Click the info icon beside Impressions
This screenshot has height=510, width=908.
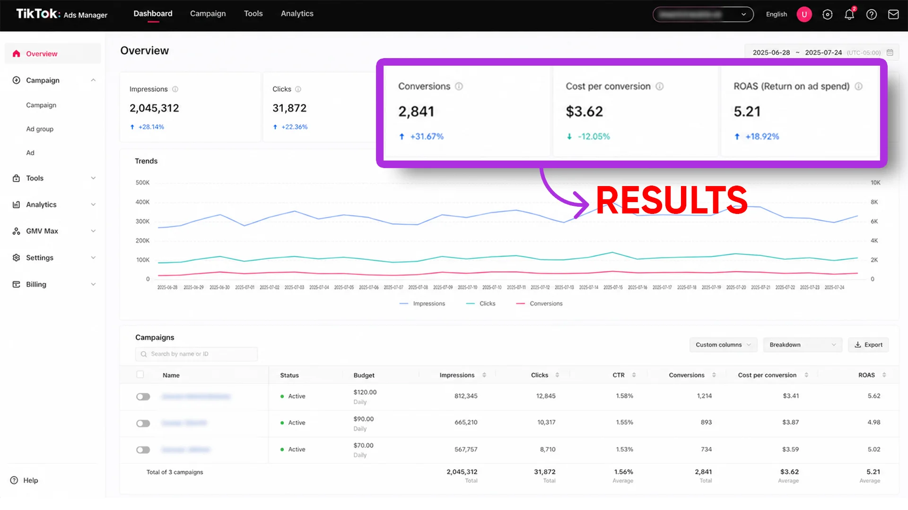point(175,89)
